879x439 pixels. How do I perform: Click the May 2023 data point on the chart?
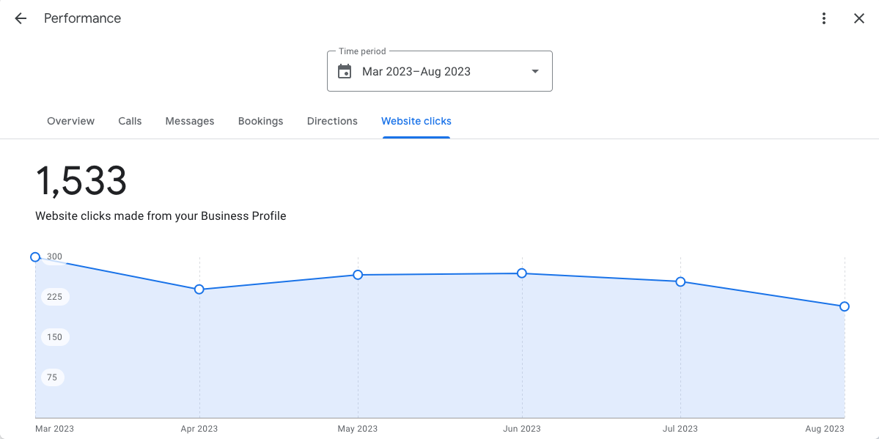[x=358, y=275]
